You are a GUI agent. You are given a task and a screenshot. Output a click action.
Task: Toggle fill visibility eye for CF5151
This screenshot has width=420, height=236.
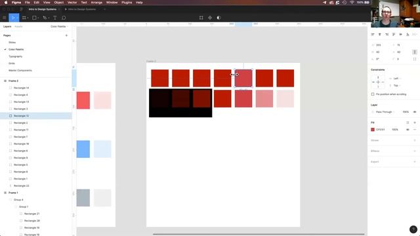tap(408, 130)
